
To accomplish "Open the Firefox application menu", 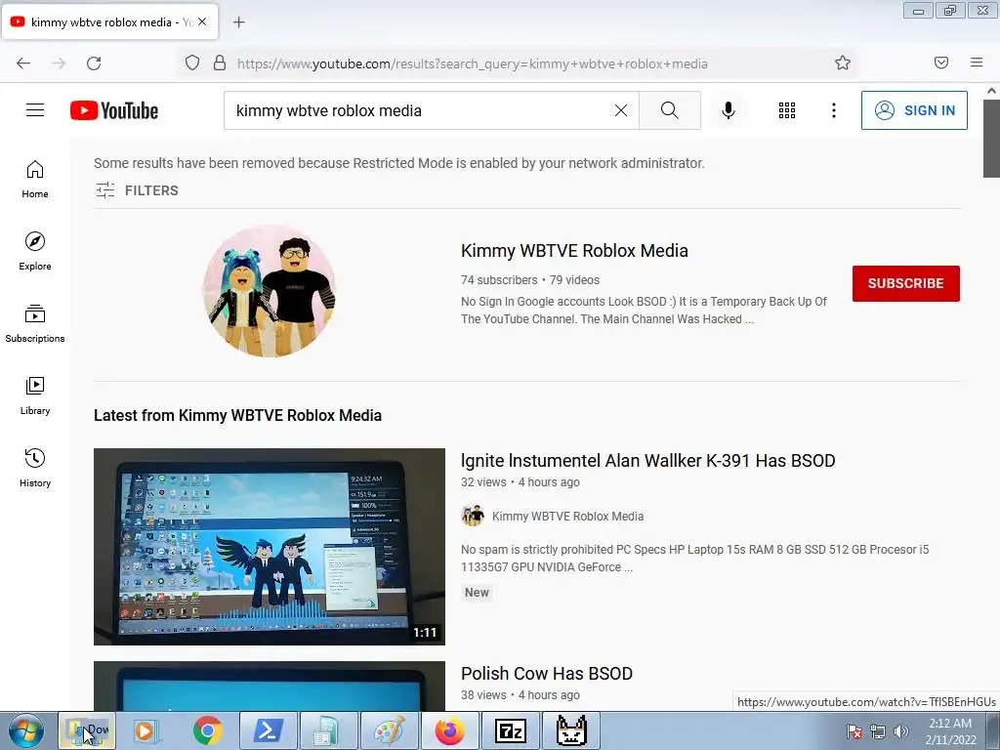I will click(x=977, y=62).
